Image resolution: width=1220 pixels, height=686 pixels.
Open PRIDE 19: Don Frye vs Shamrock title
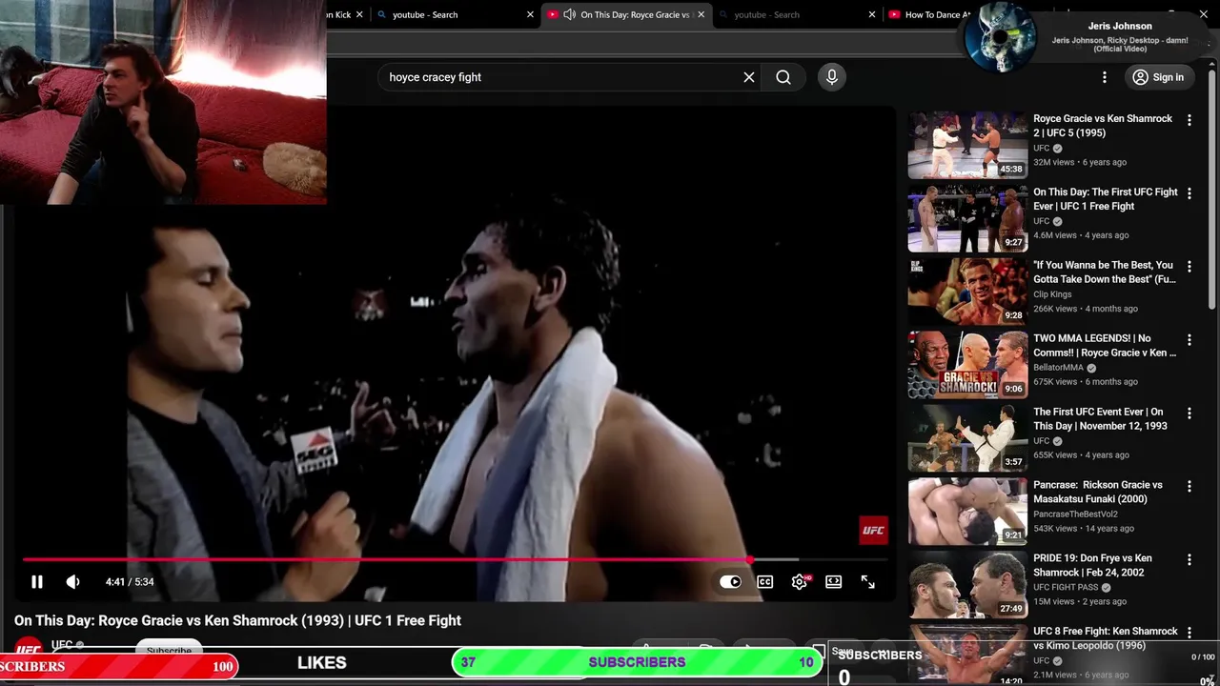tap(1092, 566)
